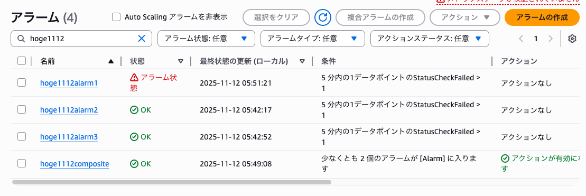Open アラーム状態: 任意 filter dropdown
Viewport: 586px width, 196px height.
pyautogui.click(x=206, y=39)
